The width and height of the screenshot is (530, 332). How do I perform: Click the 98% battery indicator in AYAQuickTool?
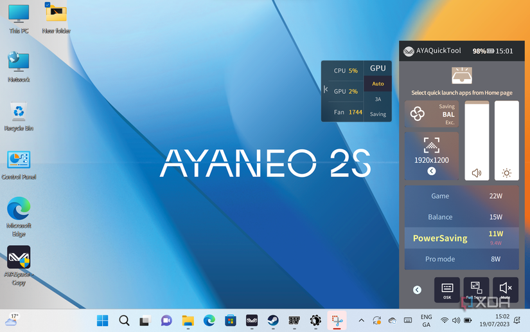(483, 51)
